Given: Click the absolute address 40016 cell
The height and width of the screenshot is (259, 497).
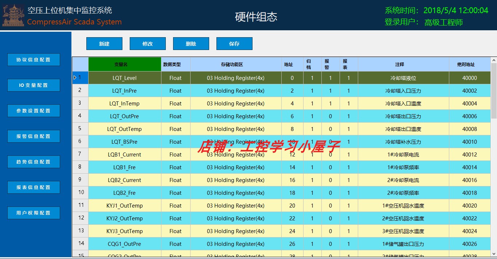Looking at the screenshot, I should [x=470, y=180].
